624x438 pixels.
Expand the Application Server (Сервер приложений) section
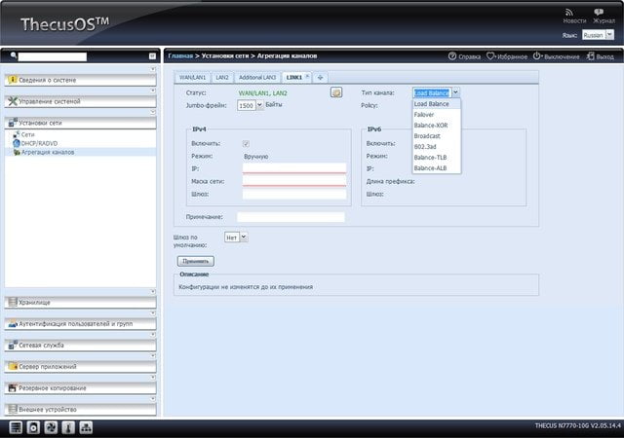(80, 367)
